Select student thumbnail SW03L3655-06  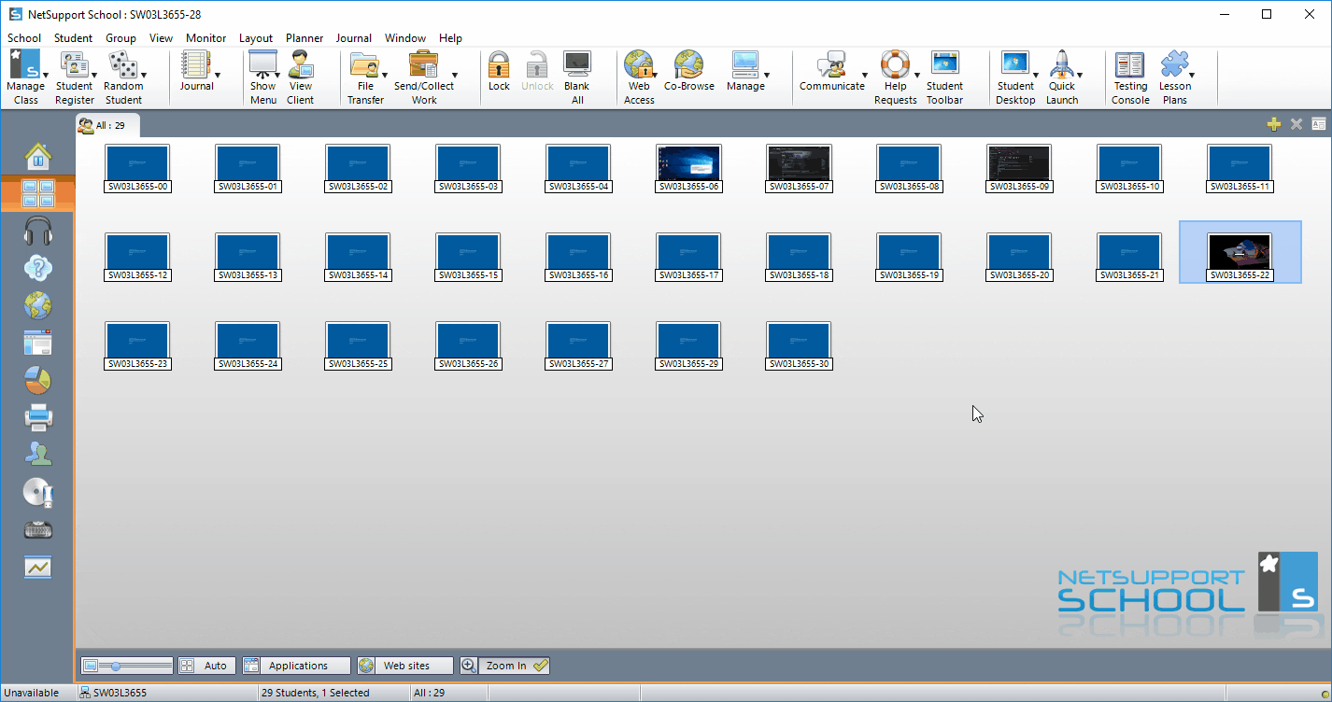[x=688, y=168]
